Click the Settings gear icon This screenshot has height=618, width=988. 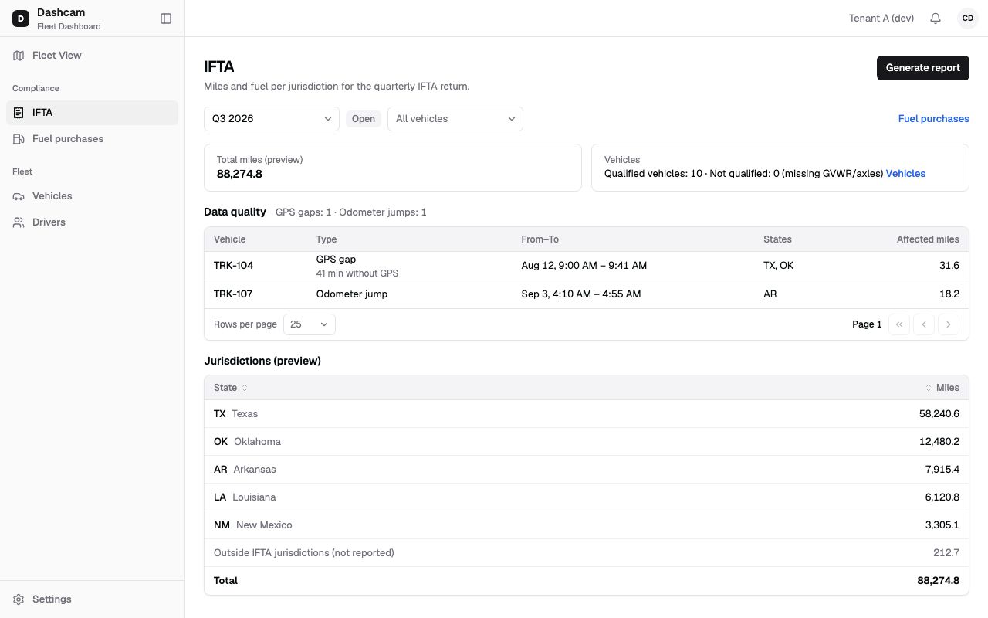click(x=19, y=599)
